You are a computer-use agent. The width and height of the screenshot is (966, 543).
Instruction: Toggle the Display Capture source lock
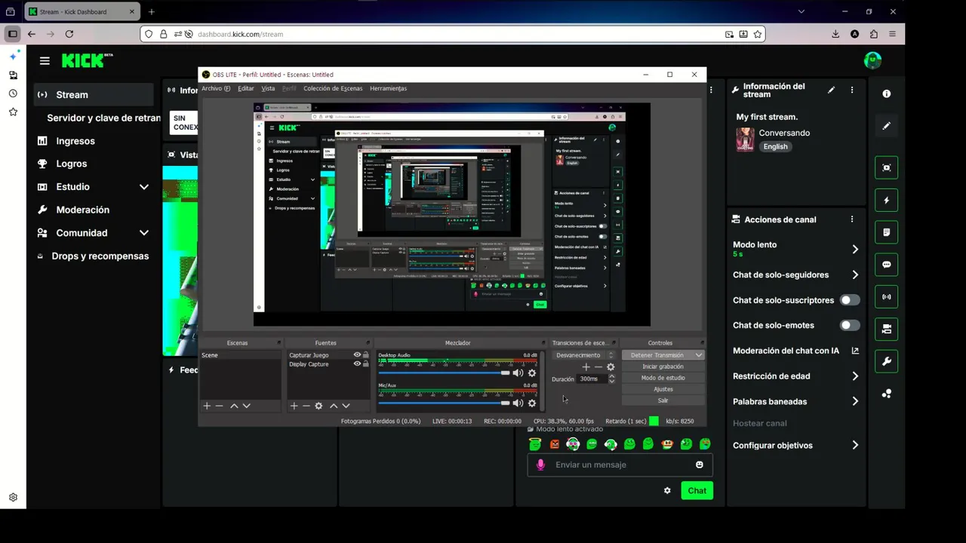click(x=366, y=364)
